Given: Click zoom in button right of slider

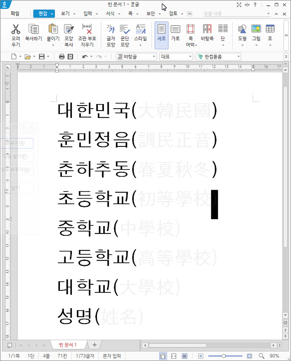Looking at the screenshot, I should pyautogui.click(x=250, y=356).
